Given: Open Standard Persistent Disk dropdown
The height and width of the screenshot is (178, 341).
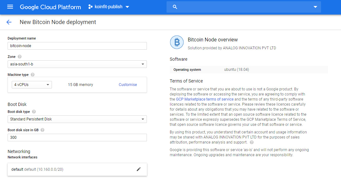Looking at the screenshot, I should click(77, 119).
